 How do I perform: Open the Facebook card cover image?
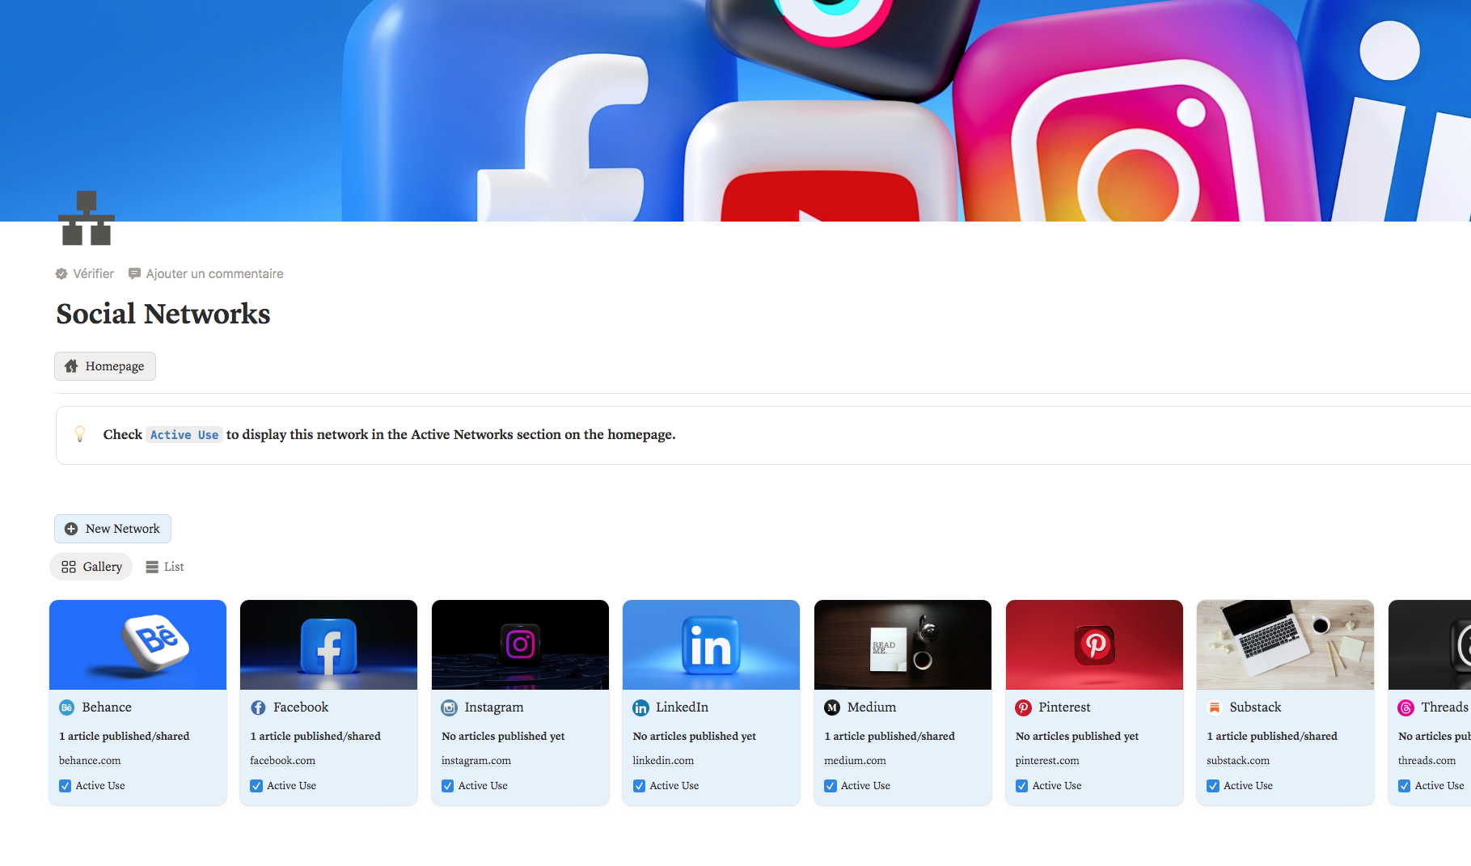(329, 644)
